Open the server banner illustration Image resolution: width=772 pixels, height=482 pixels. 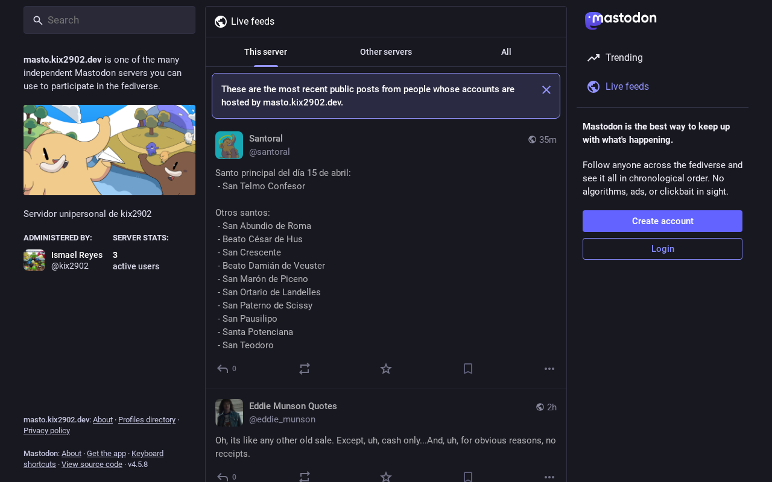point(109,150)
